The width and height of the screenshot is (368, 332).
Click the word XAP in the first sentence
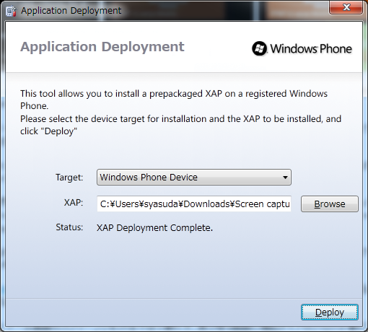pos(214,93)
